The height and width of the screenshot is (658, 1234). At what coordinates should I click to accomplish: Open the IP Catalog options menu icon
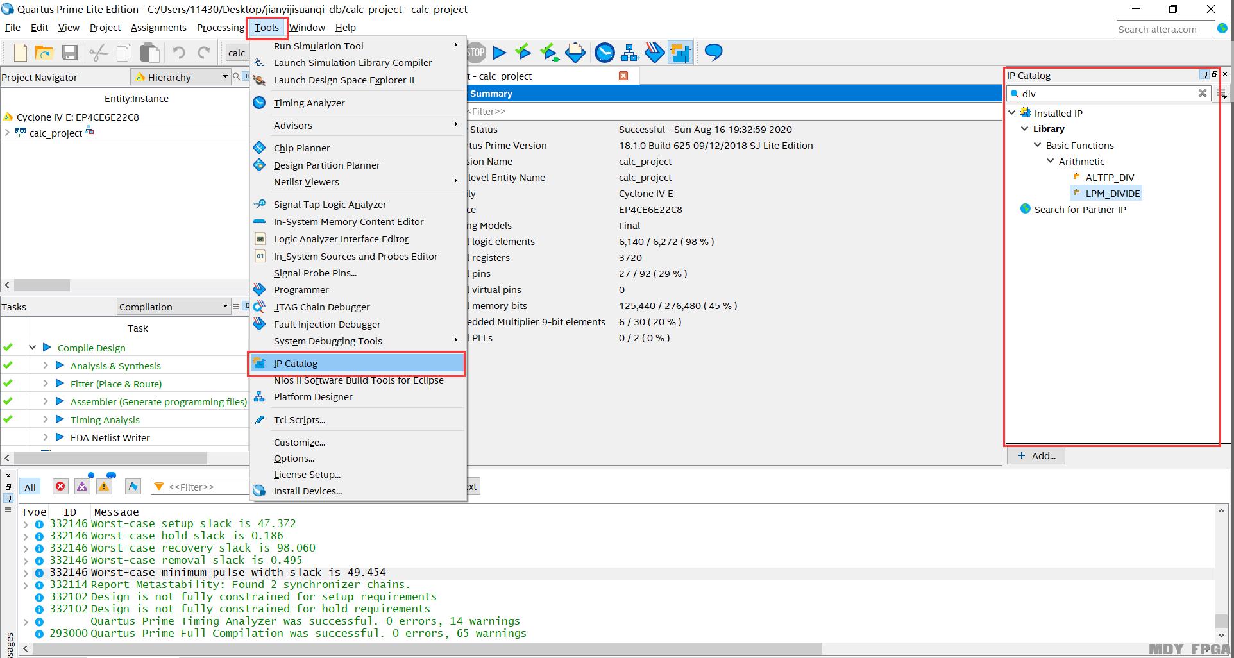click(x=1222, y=94)
